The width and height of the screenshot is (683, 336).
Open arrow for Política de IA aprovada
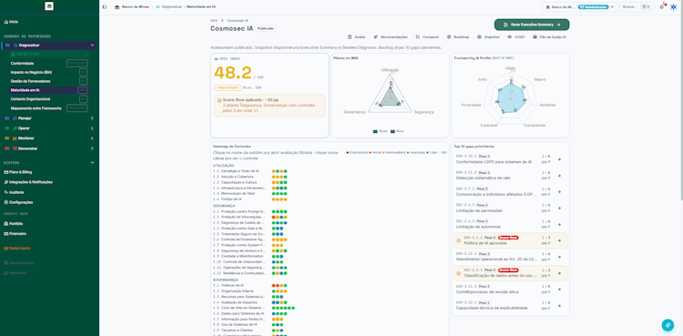coord(559,240)
